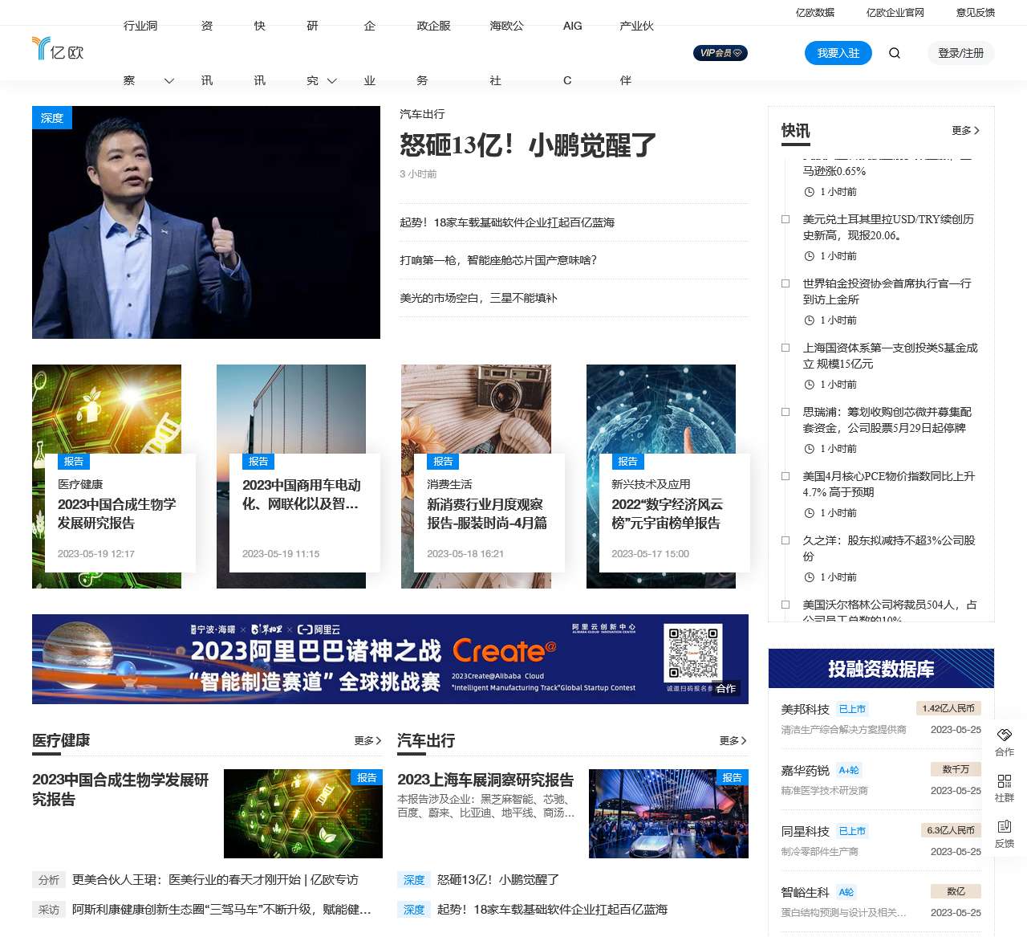
Task: Open 更多 for the 汽车出行 section
Action: click(x=733, y=740)
